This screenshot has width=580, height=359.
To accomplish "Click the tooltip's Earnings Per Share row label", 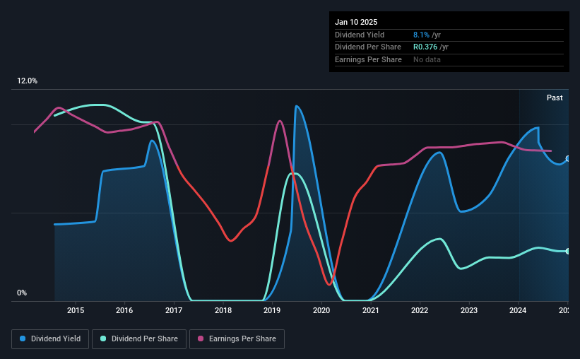I will click(368, 59).
